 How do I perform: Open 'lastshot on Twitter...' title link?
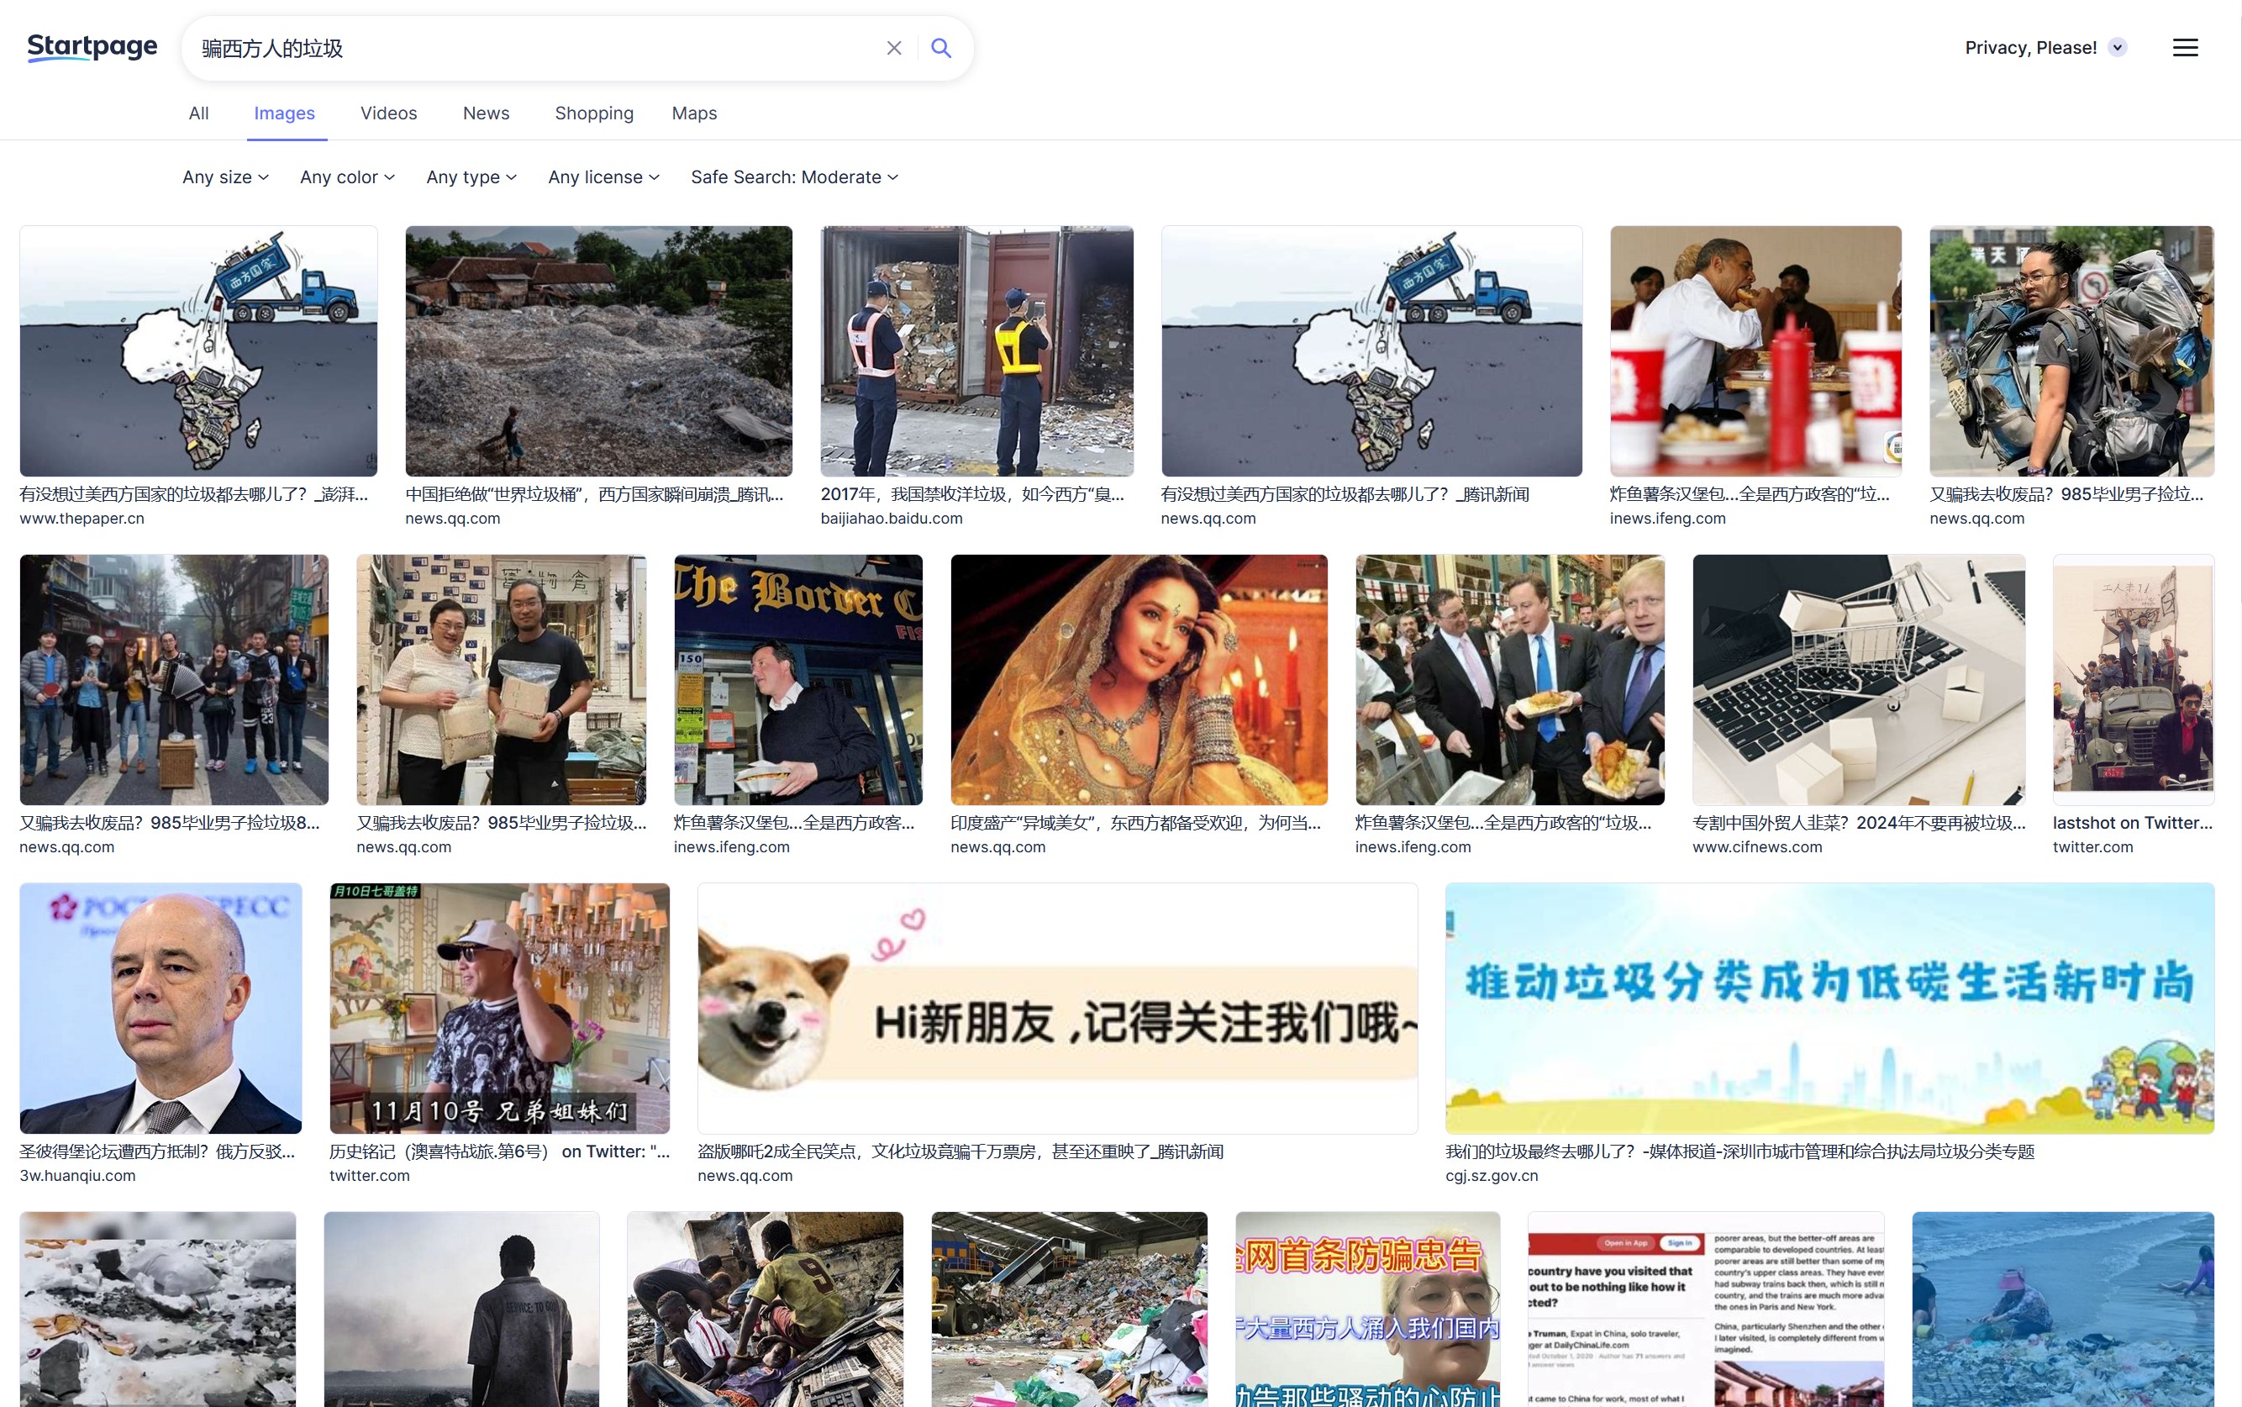click(x=2132, y=823)
